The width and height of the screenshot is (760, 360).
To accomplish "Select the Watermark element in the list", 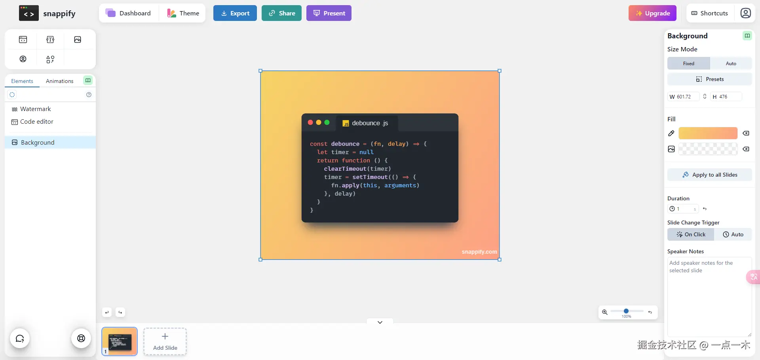I will (x=50, y=109).
